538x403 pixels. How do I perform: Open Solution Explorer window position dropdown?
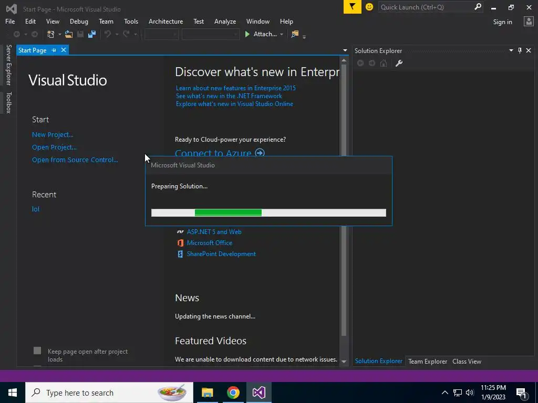click(x=511, y=50)
